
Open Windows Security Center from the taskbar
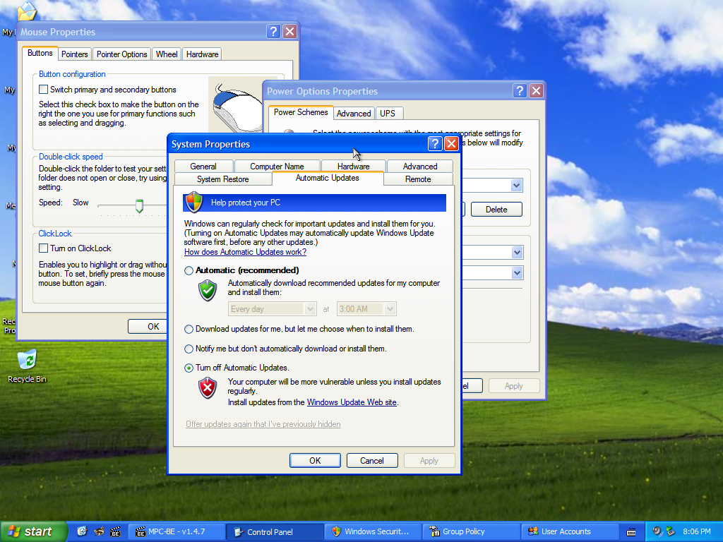tap(372, 531)
